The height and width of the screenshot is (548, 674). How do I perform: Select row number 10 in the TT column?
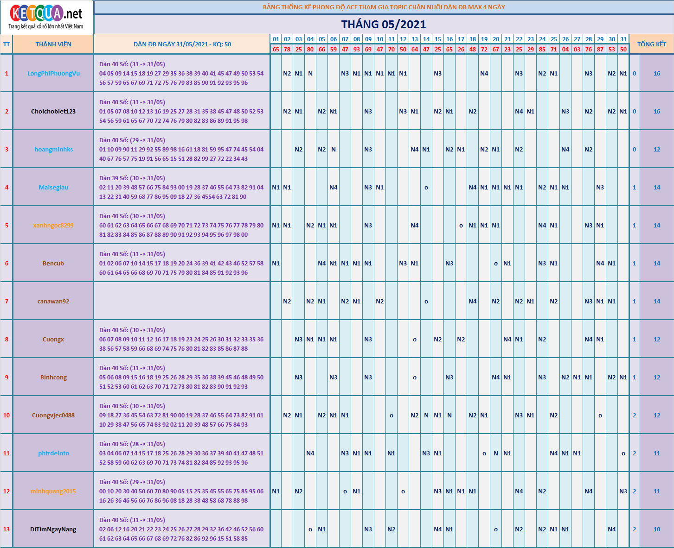[x=6, y=415]
